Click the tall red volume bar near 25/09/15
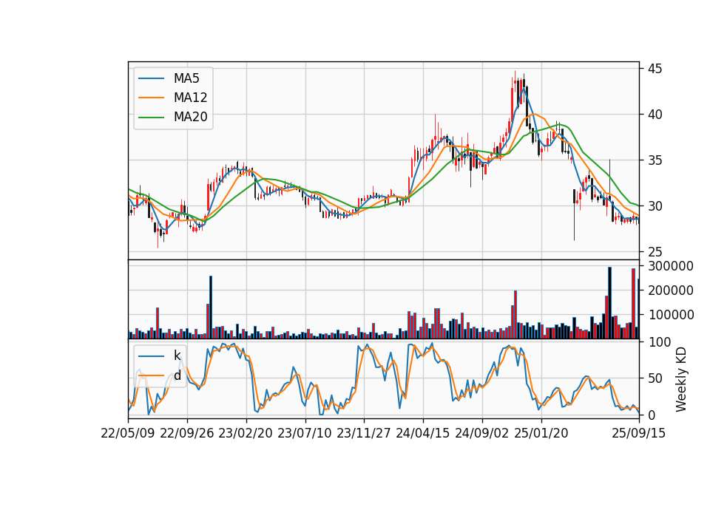Viewport: 710px width, 510px height. (x=634, y=304)
